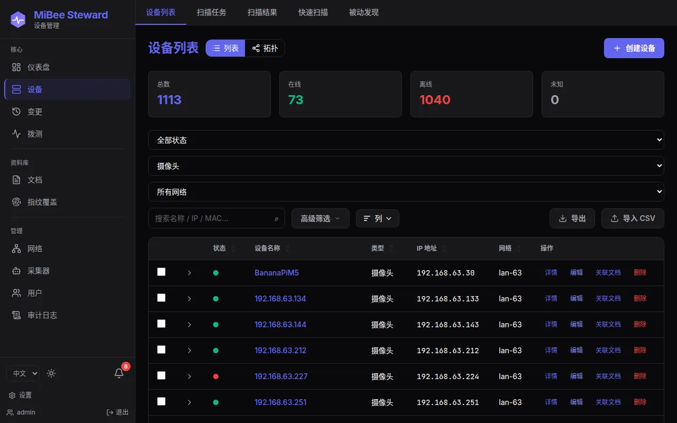
Task: Open 变更 history icon in sidebar
Action: click(x=16, y=112)
